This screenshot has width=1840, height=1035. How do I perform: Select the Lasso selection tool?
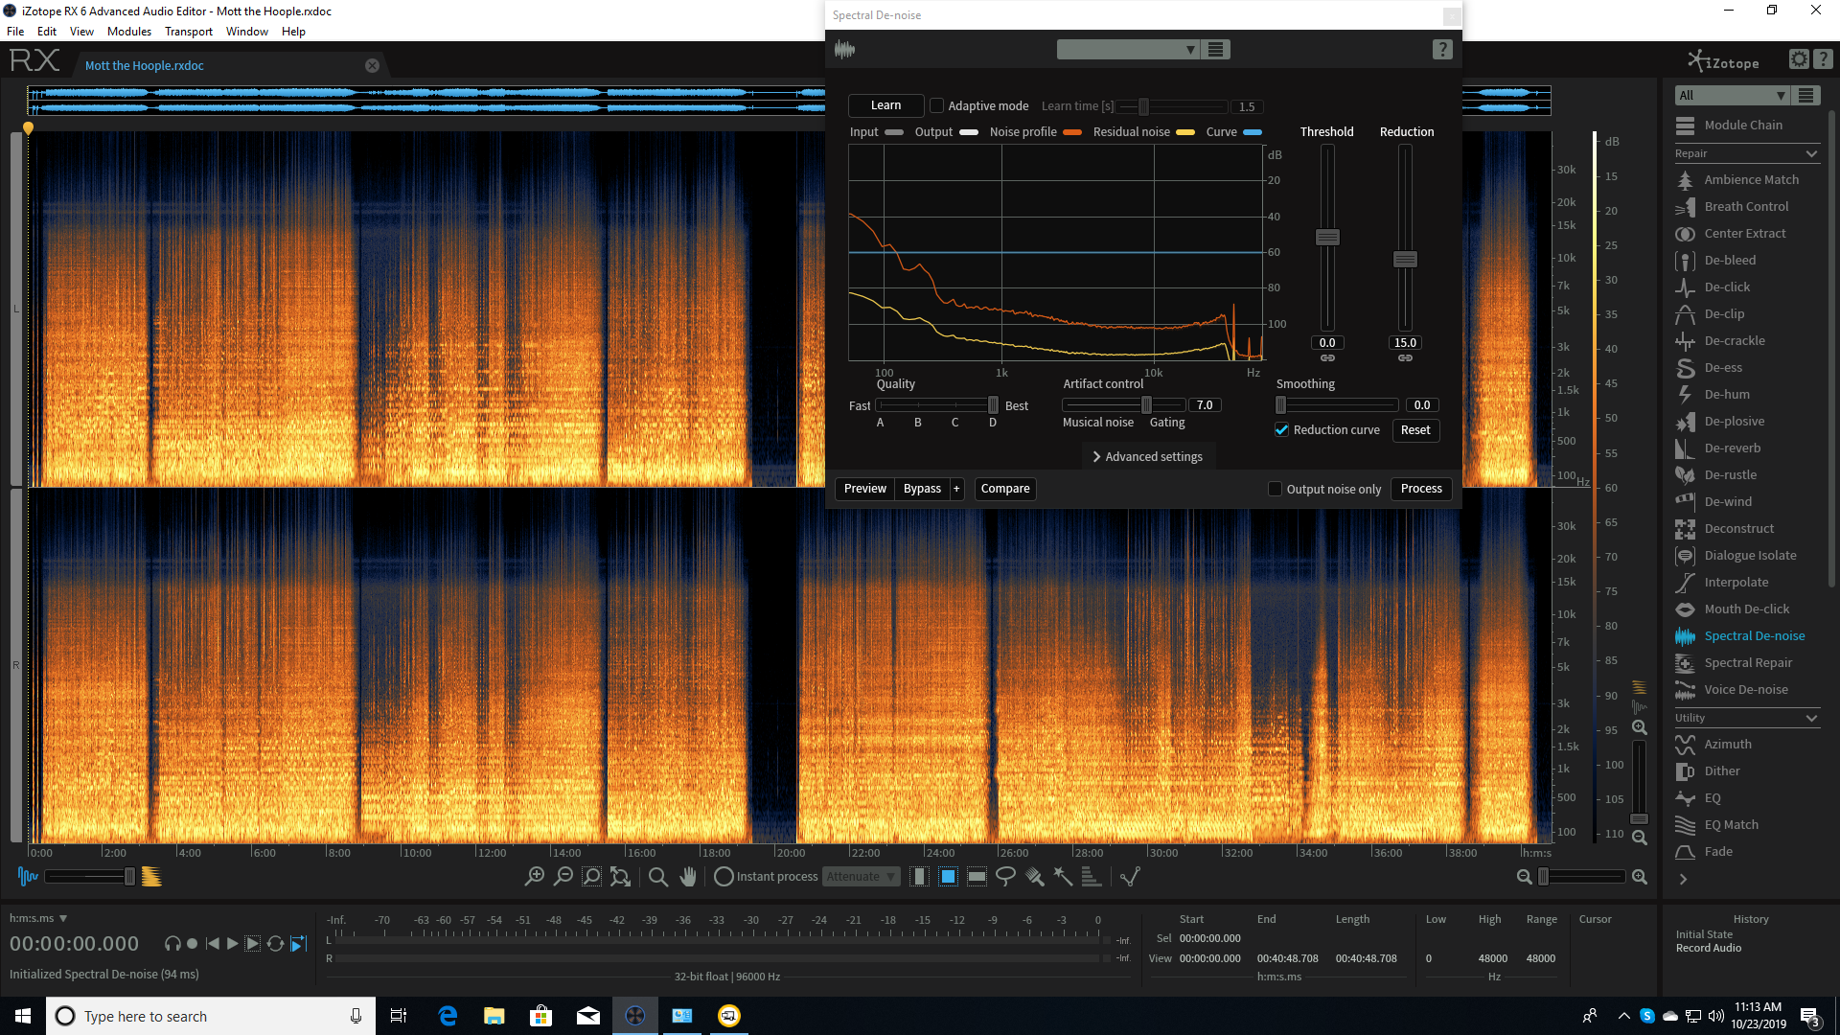click(x=1005, y=876)
